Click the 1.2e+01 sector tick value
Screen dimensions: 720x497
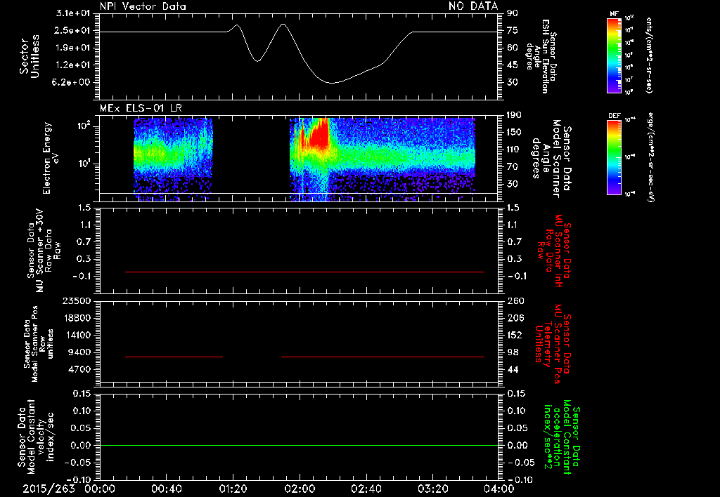73,65
